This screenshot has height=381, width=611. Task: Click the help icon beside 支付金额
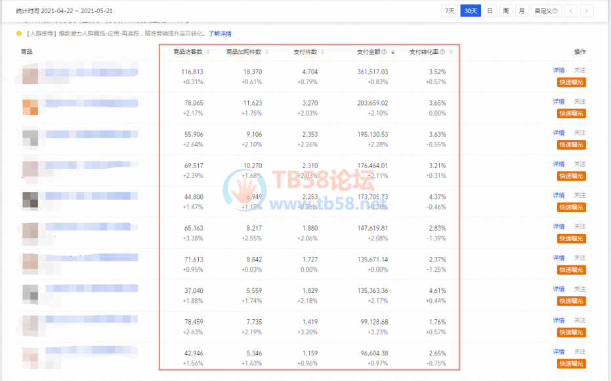point(385,52)
